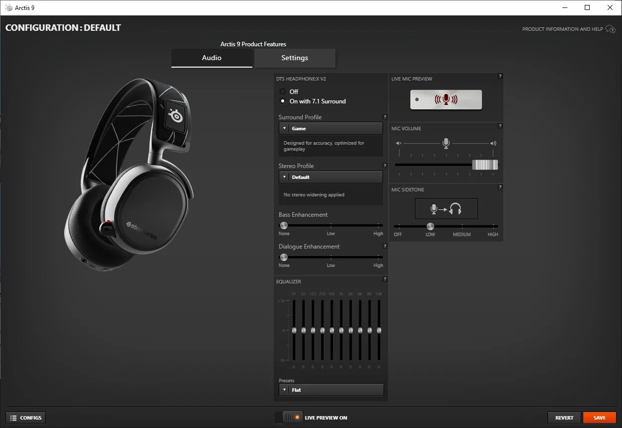This screenshot has height=428, width=622.
Task: Click the Dialogue Enhancement slider handle
Action: pyautogui.click(x=284, y=257)
